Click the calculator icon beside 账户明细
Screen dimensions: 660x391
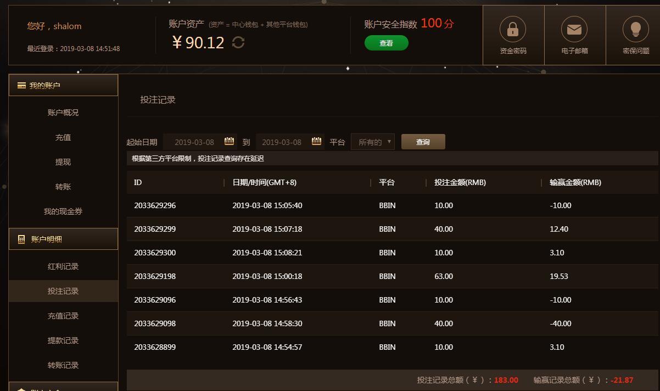(21, 239)
